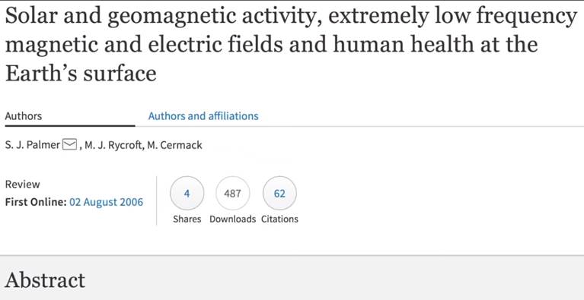Image resolution: width=584 pixels, height=300 pixels.
Task: Click the article title heading
Action: pyautogui.click(x=291, y=45)
